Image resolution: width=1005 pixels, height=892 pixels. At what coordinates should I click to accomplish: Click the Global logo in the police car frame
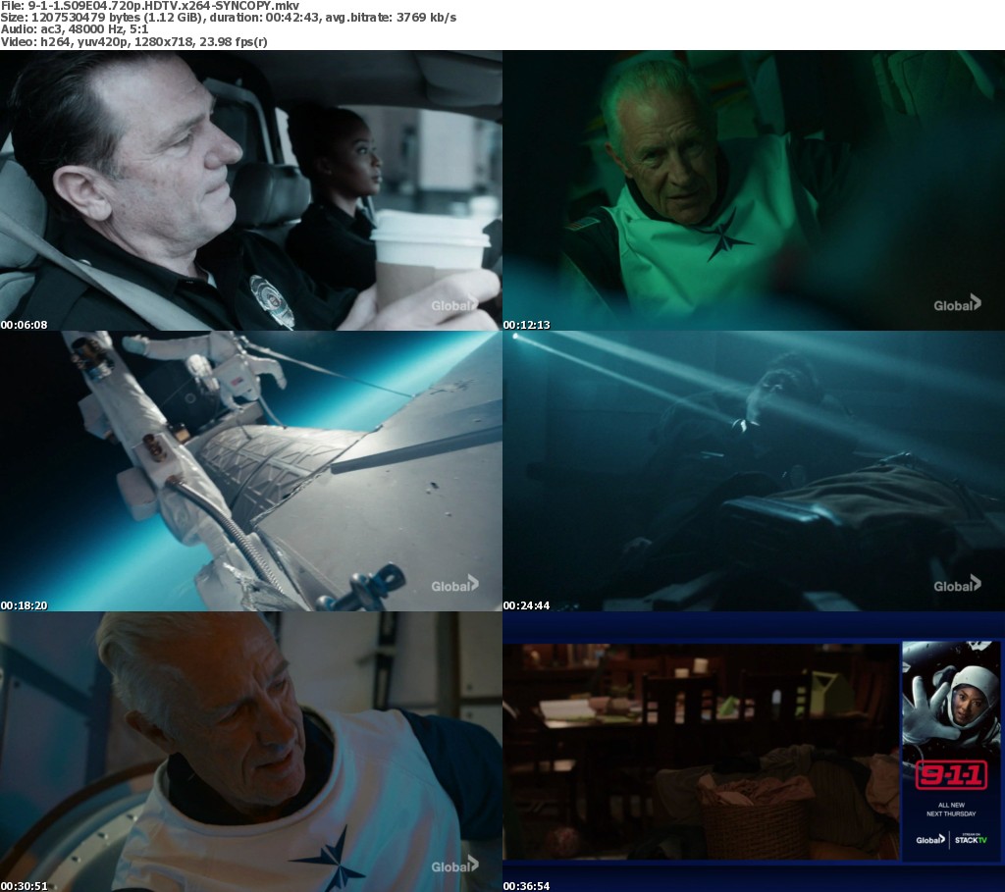[x=454, y=305]
